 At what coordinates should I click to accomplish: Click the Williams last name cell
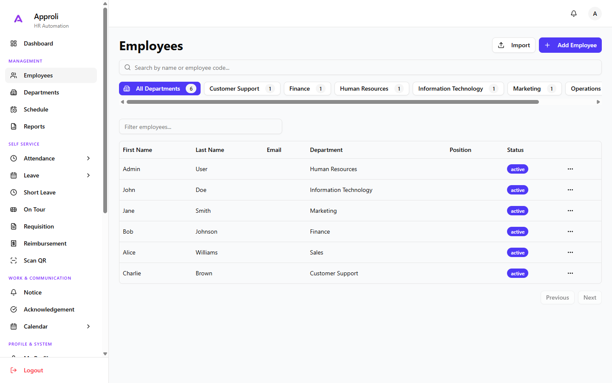pyautogui.click(x=207, y=252)
